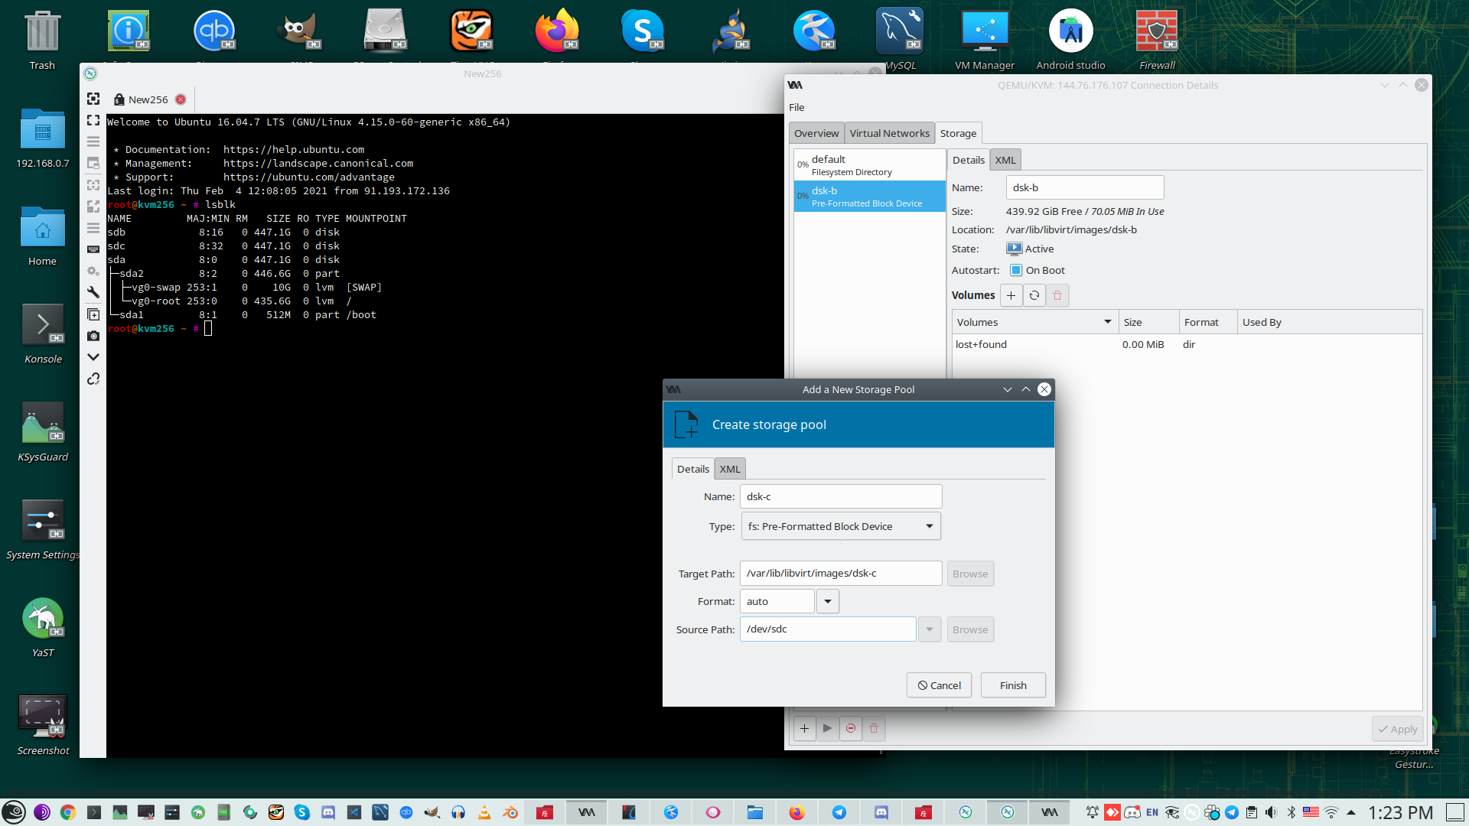This screenshot has height=826, width=1469.
Task: Click the refresh volume list icon
Action: [x=1034, y=295]
